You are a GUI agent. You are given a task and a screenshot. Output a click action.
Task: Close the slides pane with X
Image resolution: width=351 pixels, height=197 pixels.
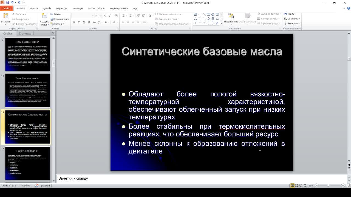pyautogui.click(x=53, y=33)
